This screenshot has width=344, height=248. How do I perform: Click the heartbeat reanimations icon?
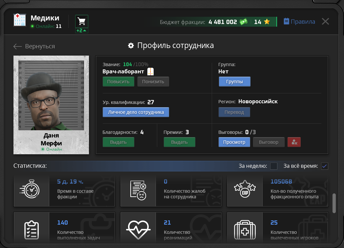[138, 228]
